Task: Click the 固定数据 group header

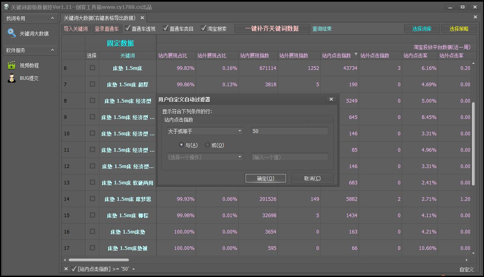Action: [120, 43]
